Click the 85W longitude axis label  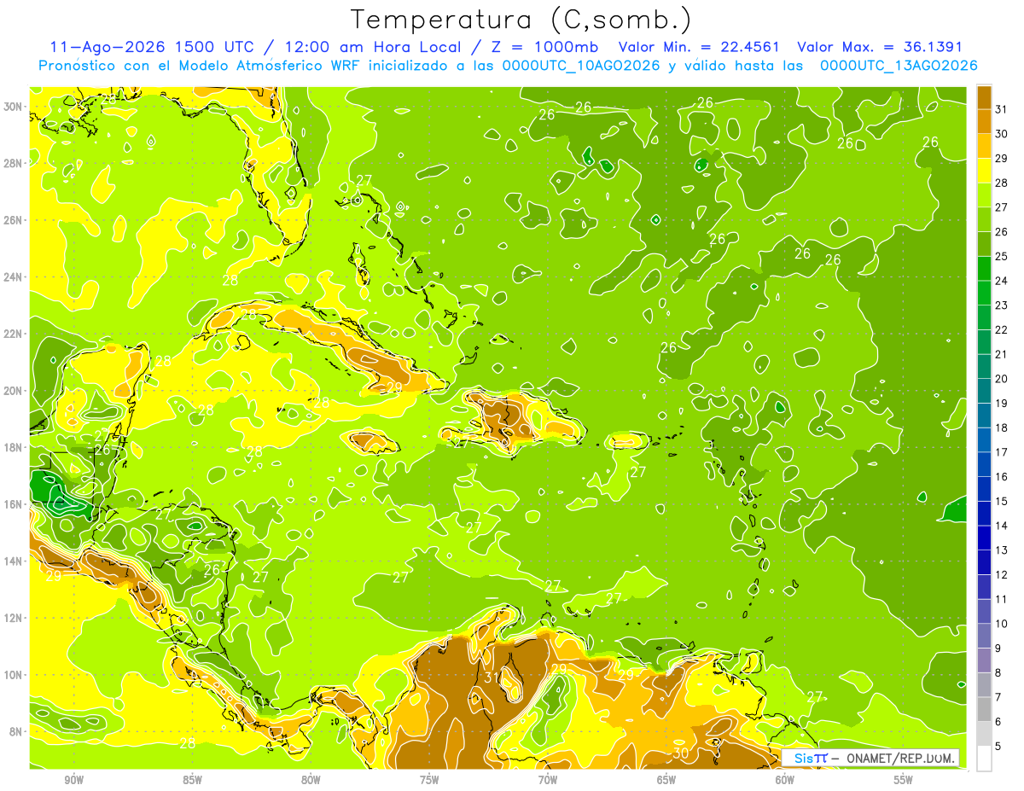[193, 779]
